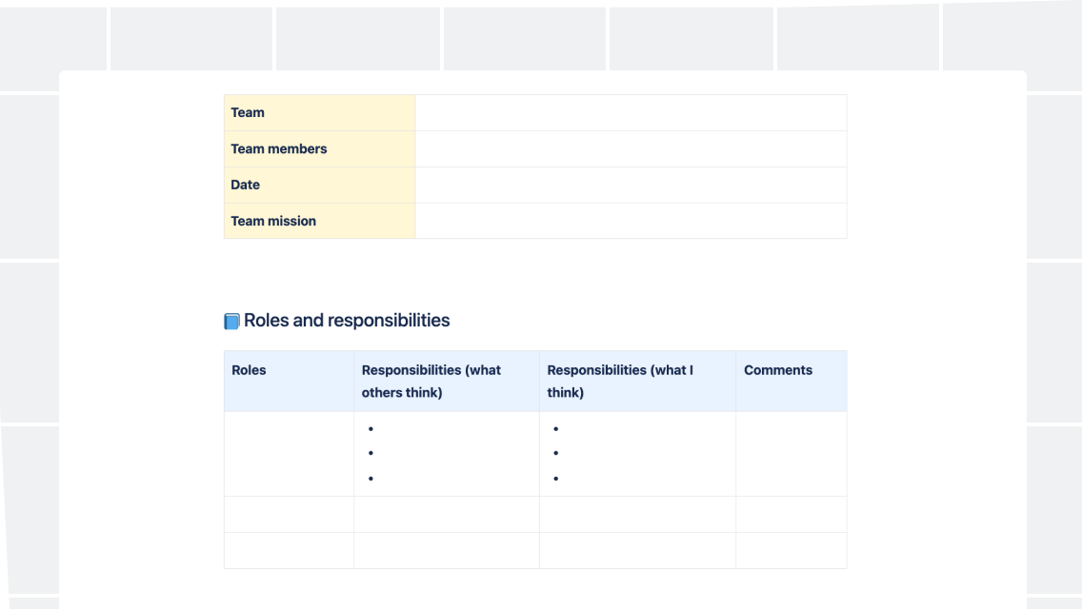Viewport: 1082px width, 609px height.
Task: Click the first Roles cell under the header
Action: point(290,454)
